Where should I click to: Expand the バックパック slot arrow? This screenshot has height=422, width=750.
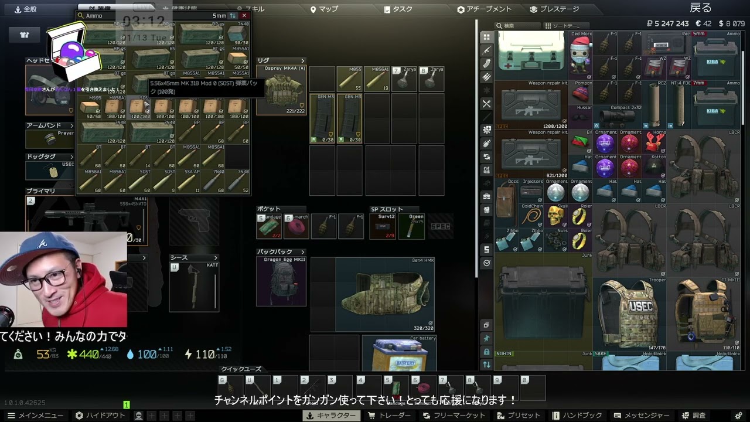(303, 252)
